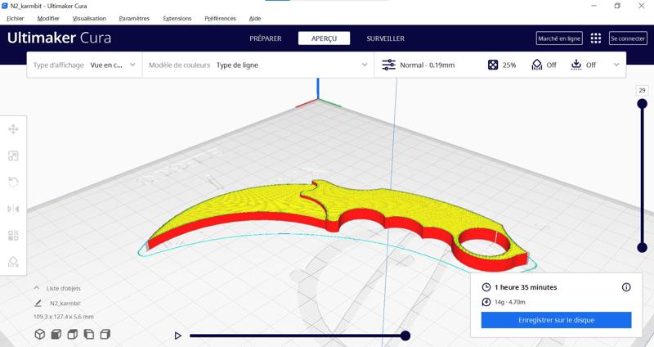This screenshot has width=654, height=347.
Task: Click the adhesion Off icon
Action: (576, 65)
